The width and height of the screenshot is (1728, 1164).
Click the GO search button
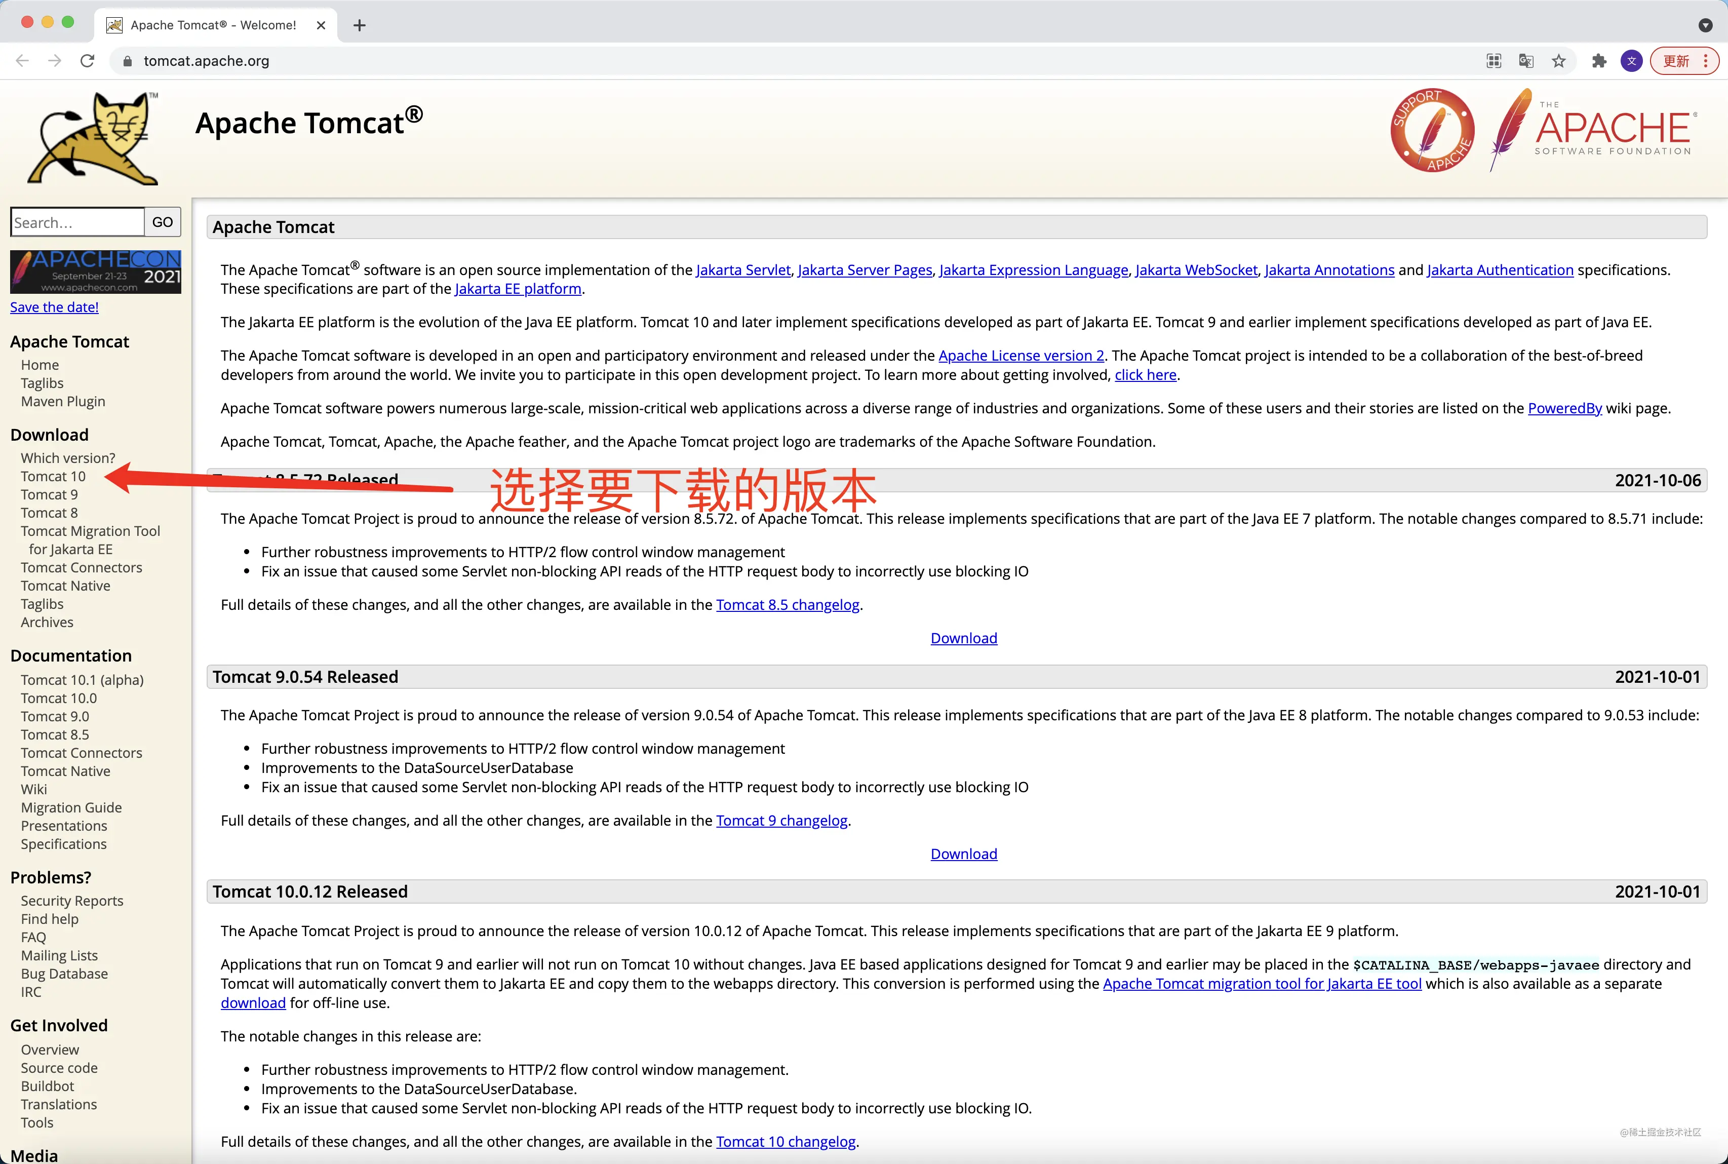(x=163, y=222)
